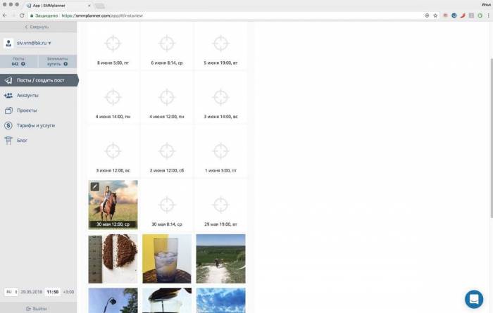Click the address bar URL field
The height and width of the screenshot is (313, 493).
211,15
